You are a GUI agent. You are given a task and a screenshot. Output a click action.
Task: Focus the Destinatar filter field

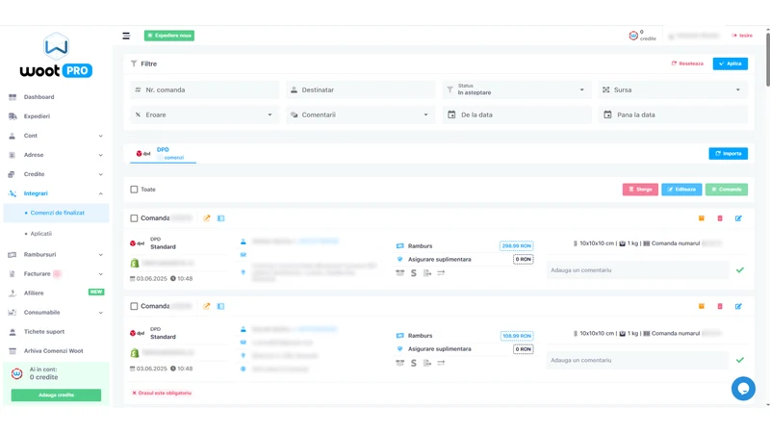click(x=360, y=89)
